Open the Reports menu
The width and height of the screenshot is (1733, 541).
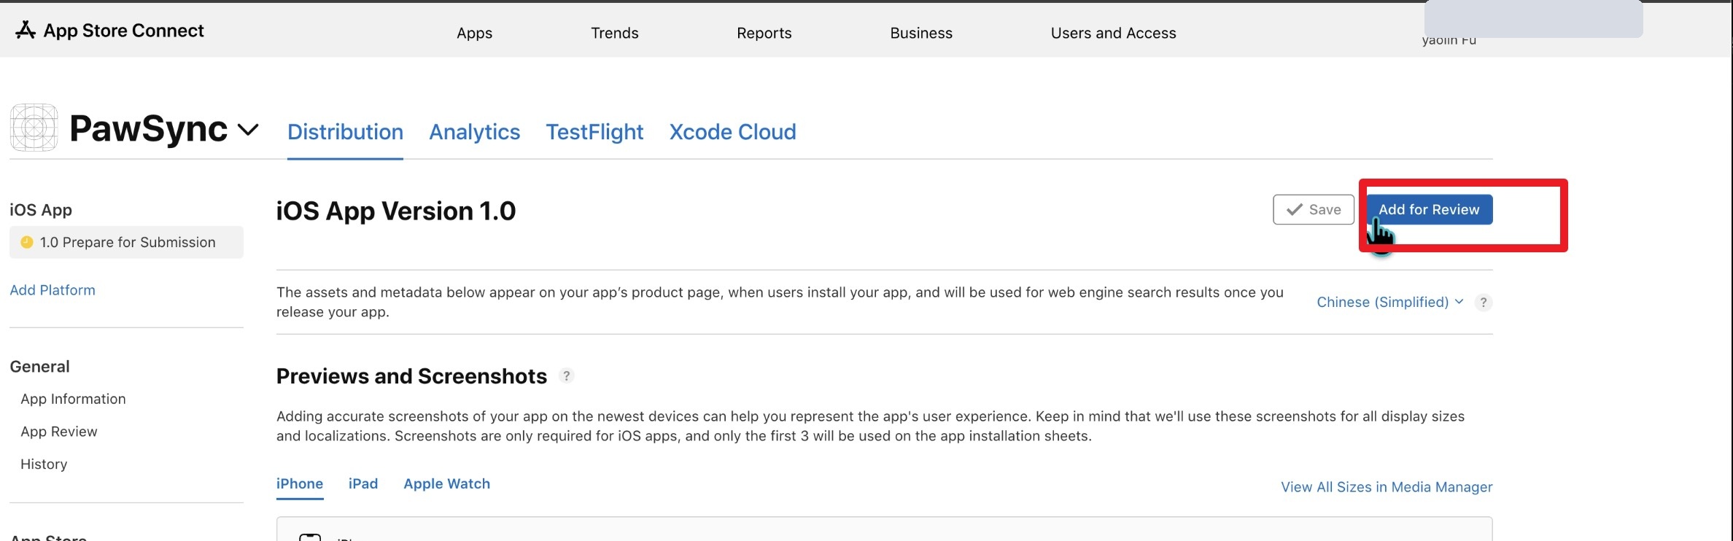pyautogui.click(x=764, y=33)
